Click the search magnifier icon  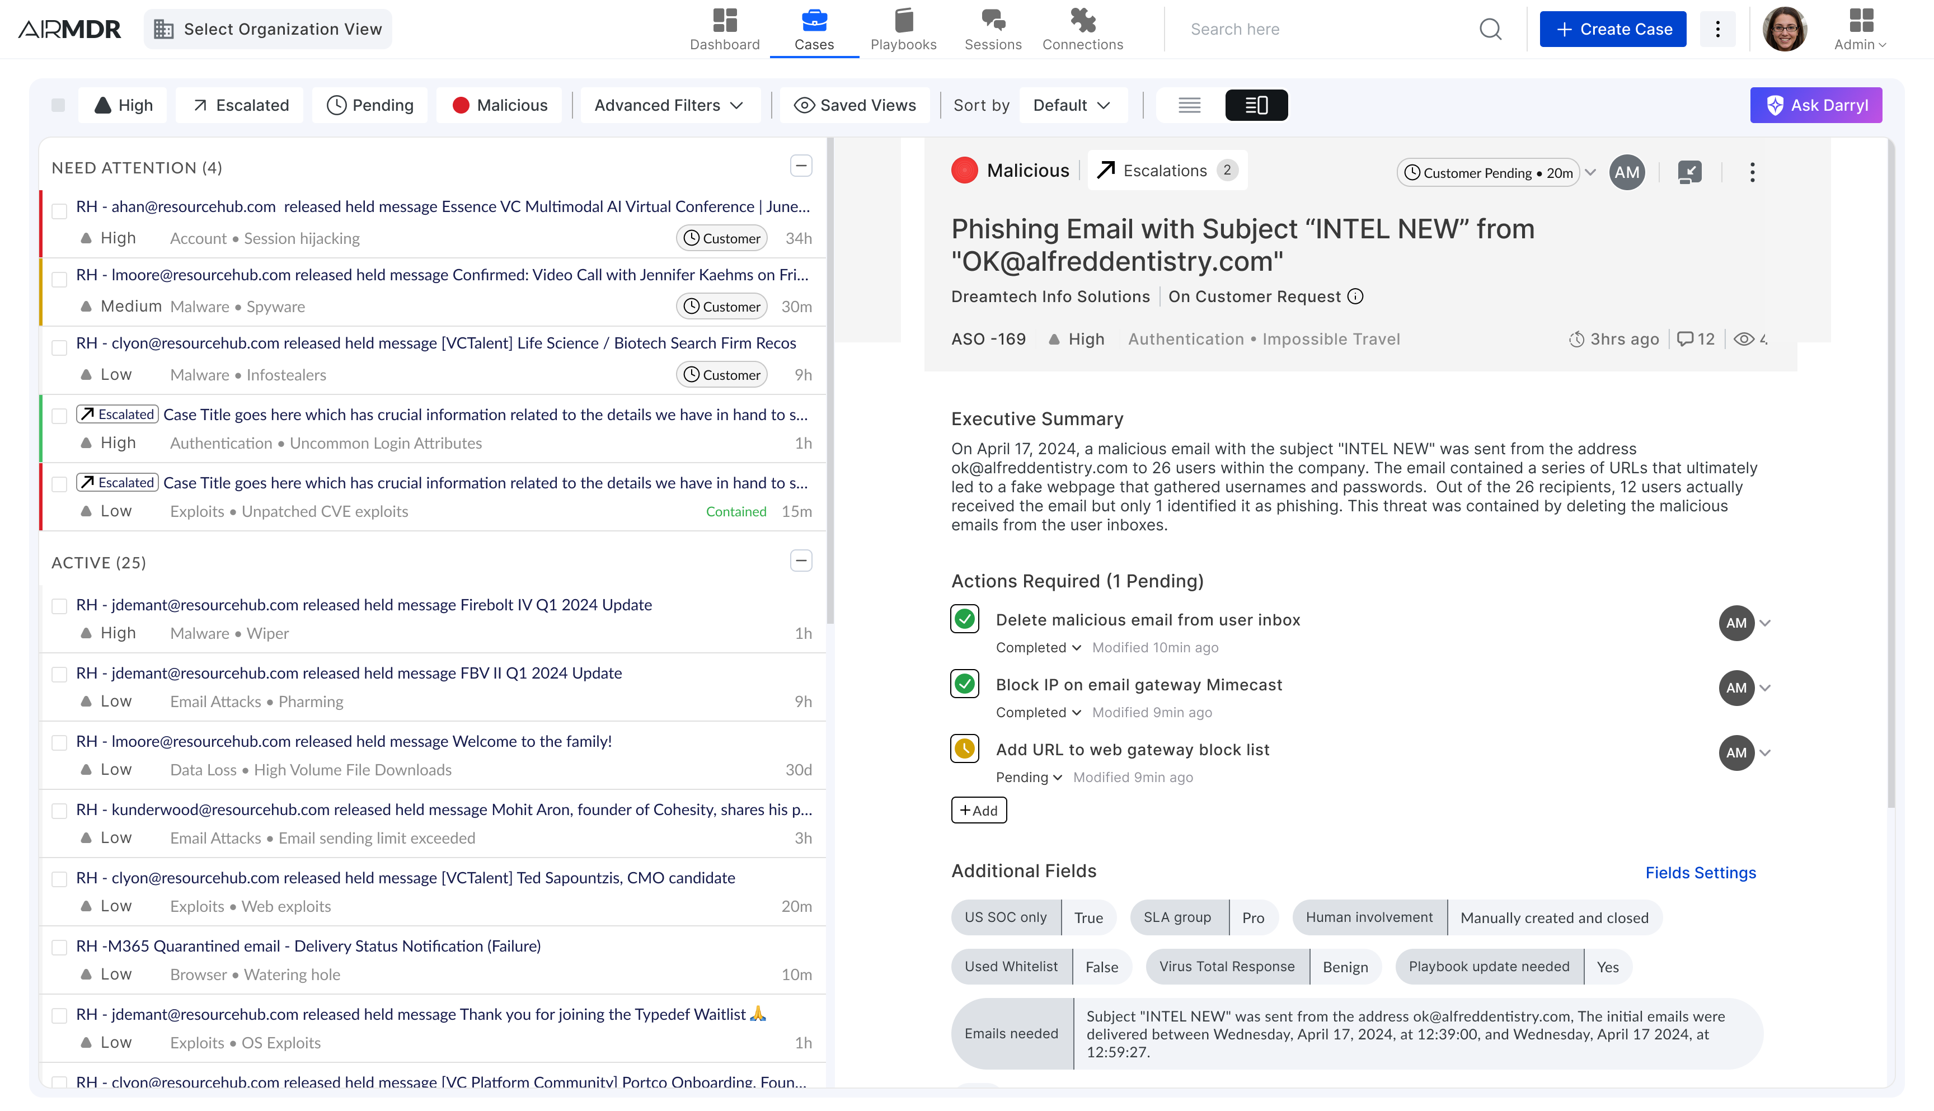point(1490,29)
